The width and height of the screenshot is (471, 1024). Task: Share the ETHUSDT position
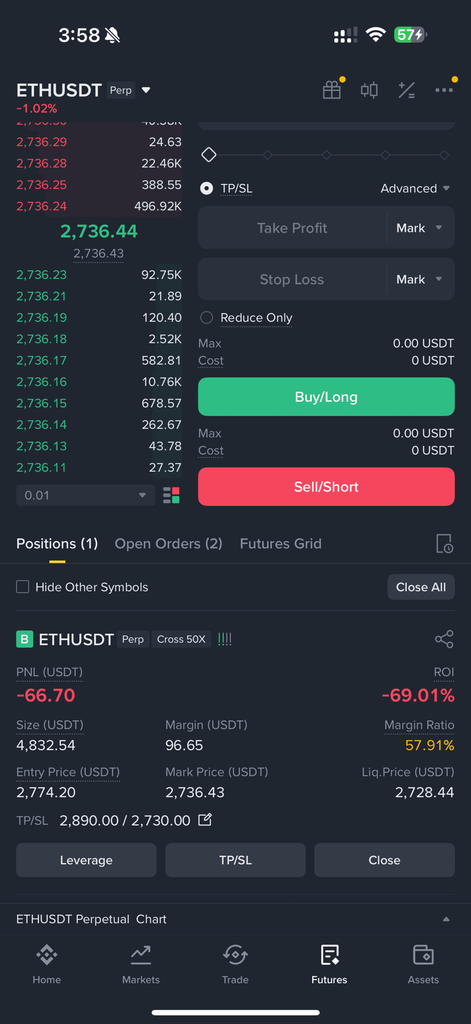(444, 639)
